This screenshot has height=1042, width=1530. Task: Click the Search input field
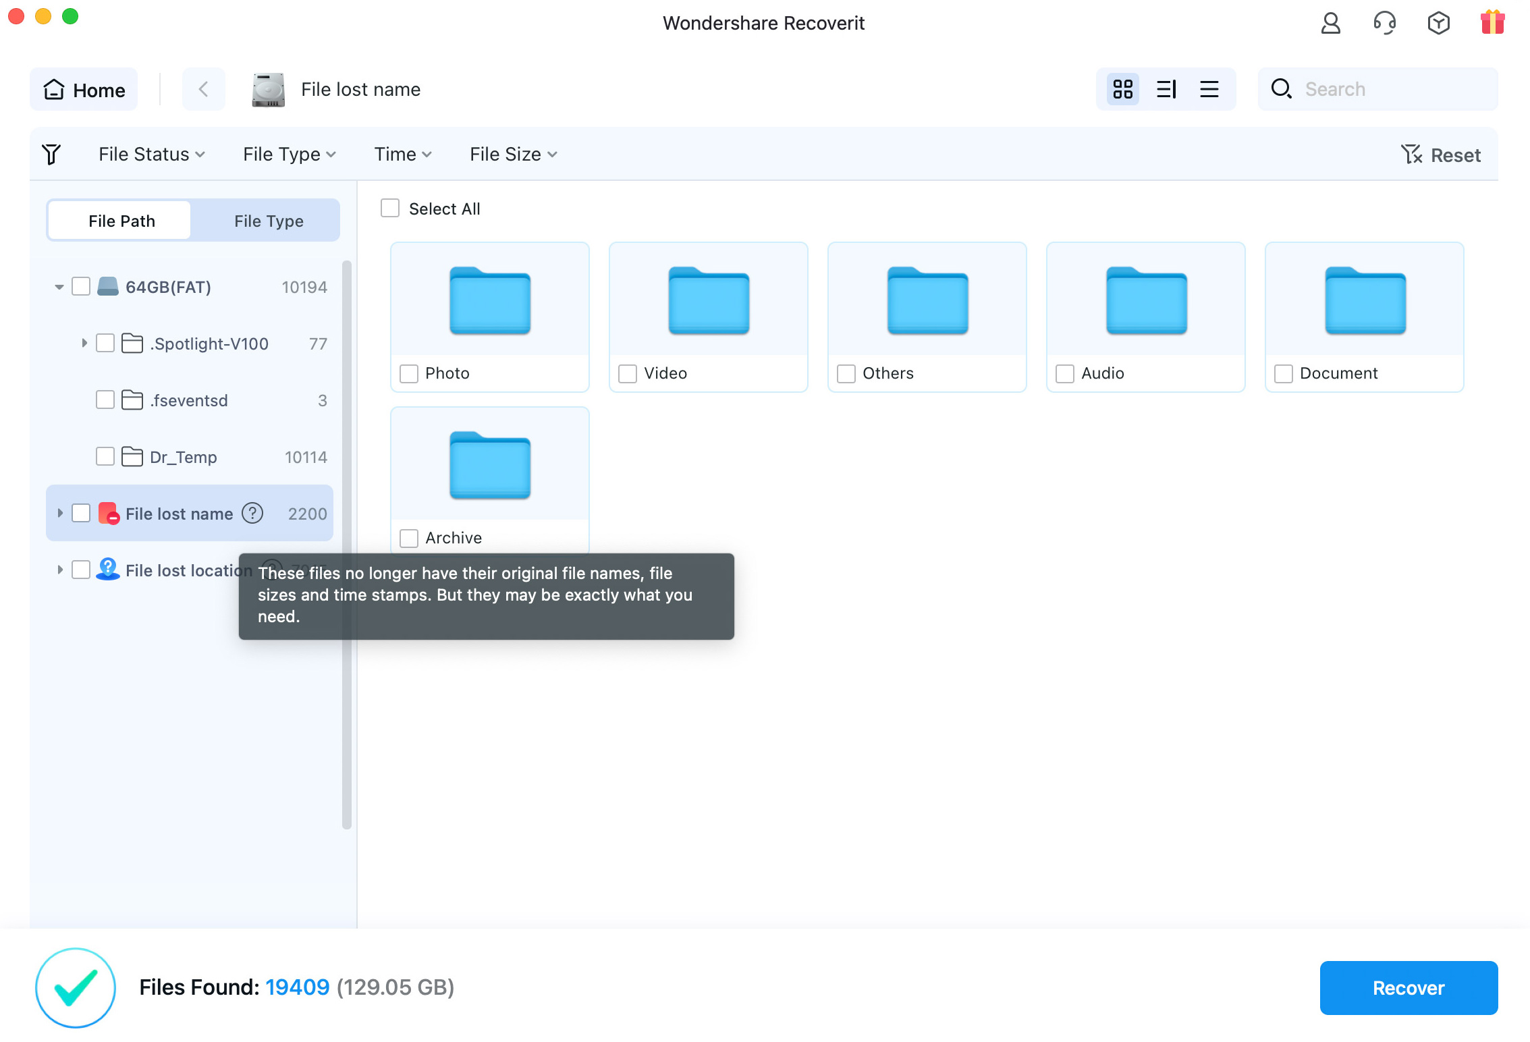(1377, 89)
